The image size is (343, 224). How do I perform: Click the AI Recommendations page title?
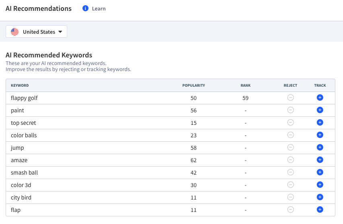[x=39, y=8]
